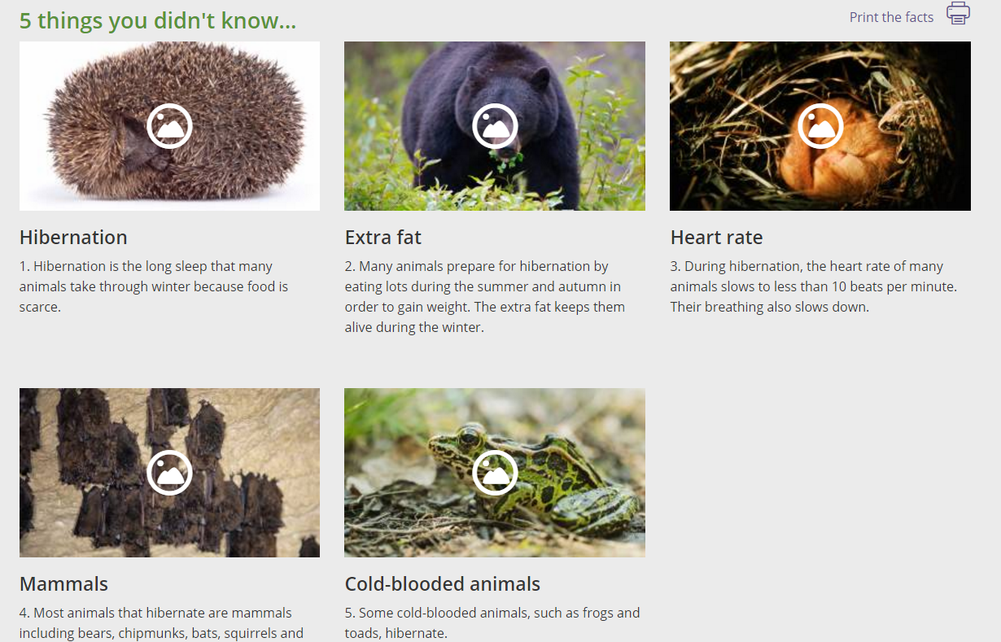The image size is (1001, 642).
Task: Open gallery icon on hanging bats photo
Action: click(169, 473)
